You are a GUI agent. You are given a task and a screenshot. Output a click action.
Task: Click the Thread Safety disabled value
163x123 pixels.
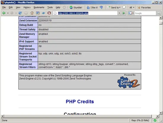[44, 30]
